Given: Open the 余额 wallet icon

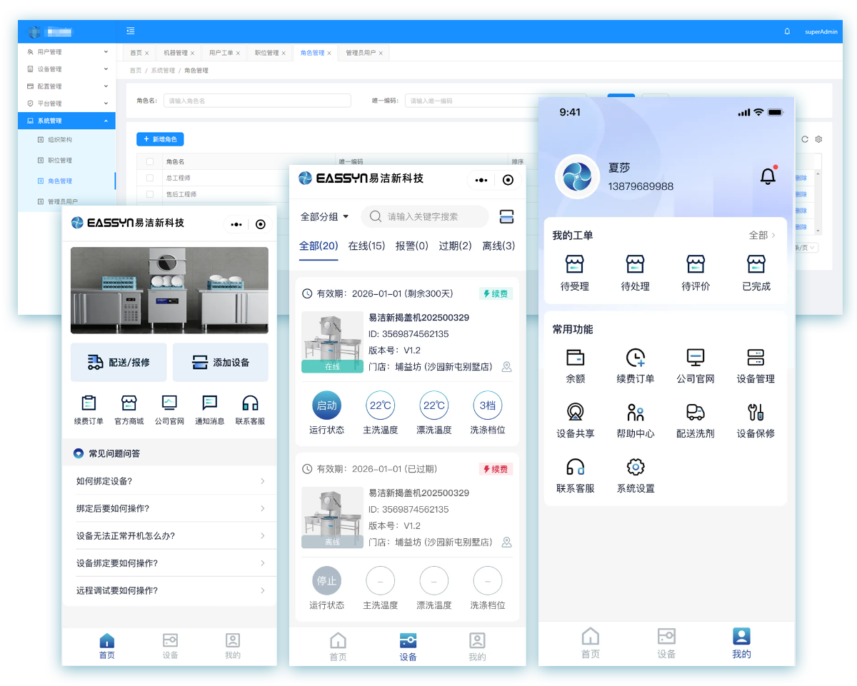Looking at the screenshot, I should [575, 358].
